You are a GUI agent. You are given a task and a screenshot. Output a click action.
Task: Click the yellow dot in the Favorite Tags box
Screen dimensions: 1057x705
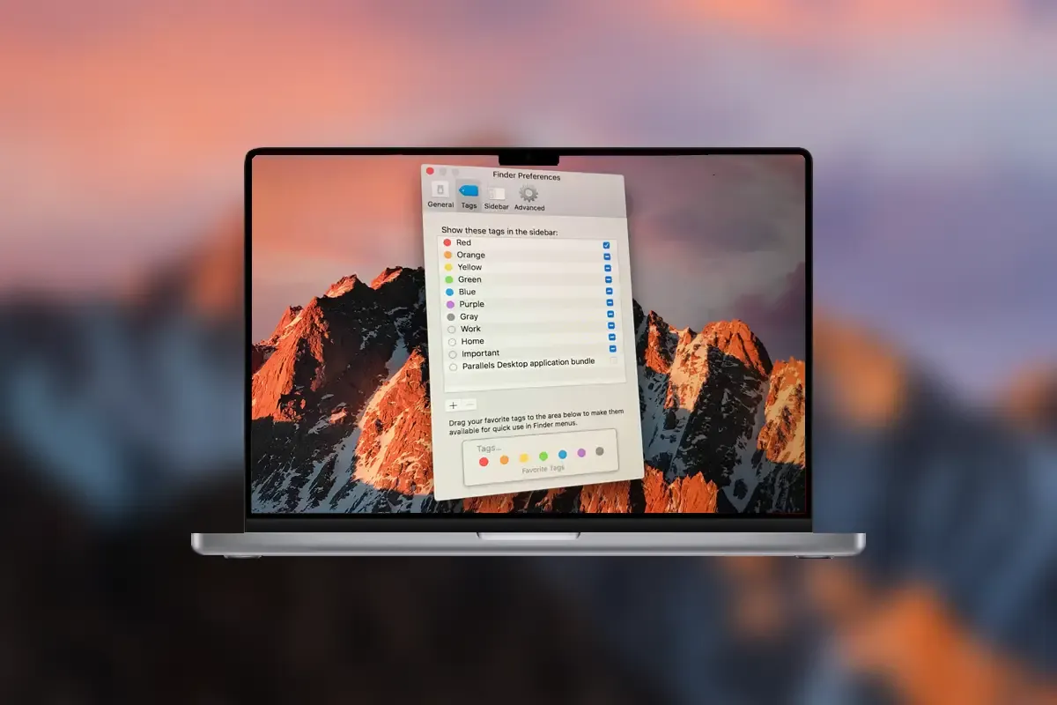(x=523, y=458)
